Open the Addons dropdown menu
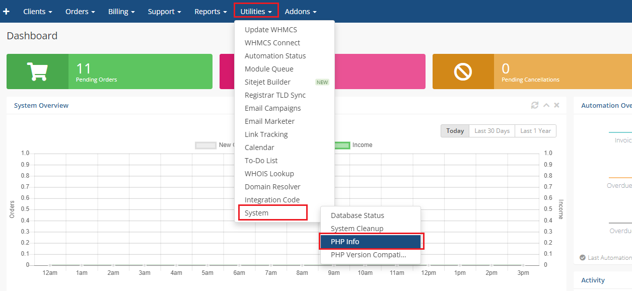Viewport: 632px width, 291px height. pyautogui.click(x=301, y=12)
